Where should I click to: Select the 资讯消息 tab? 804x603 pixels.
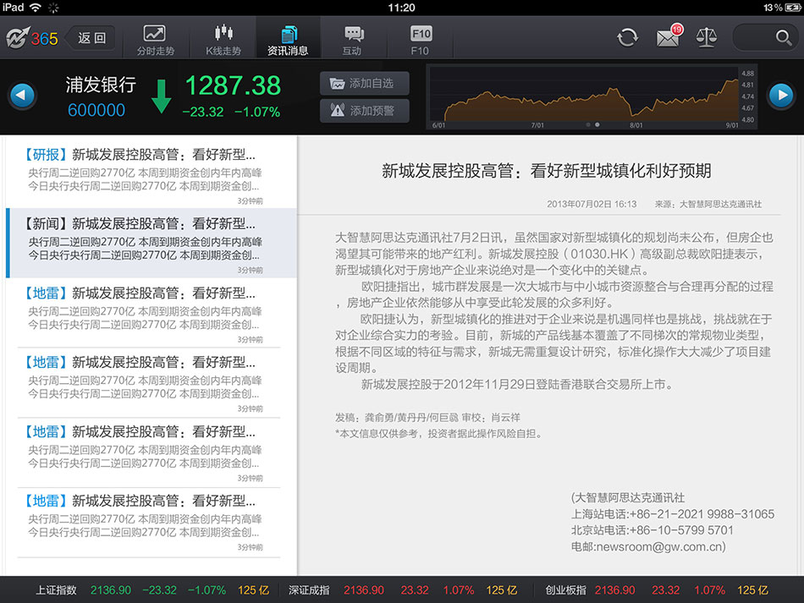point(288,39)
